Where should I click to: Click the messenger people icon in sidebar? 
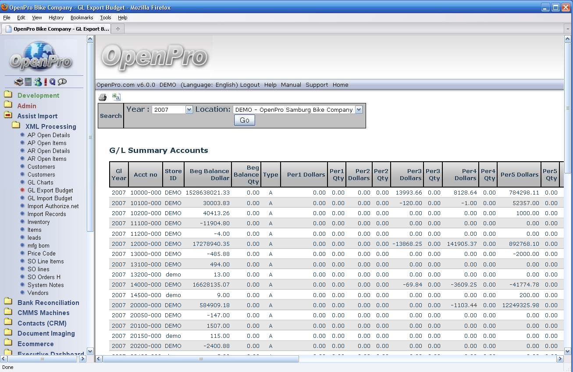tap(38, 82)
